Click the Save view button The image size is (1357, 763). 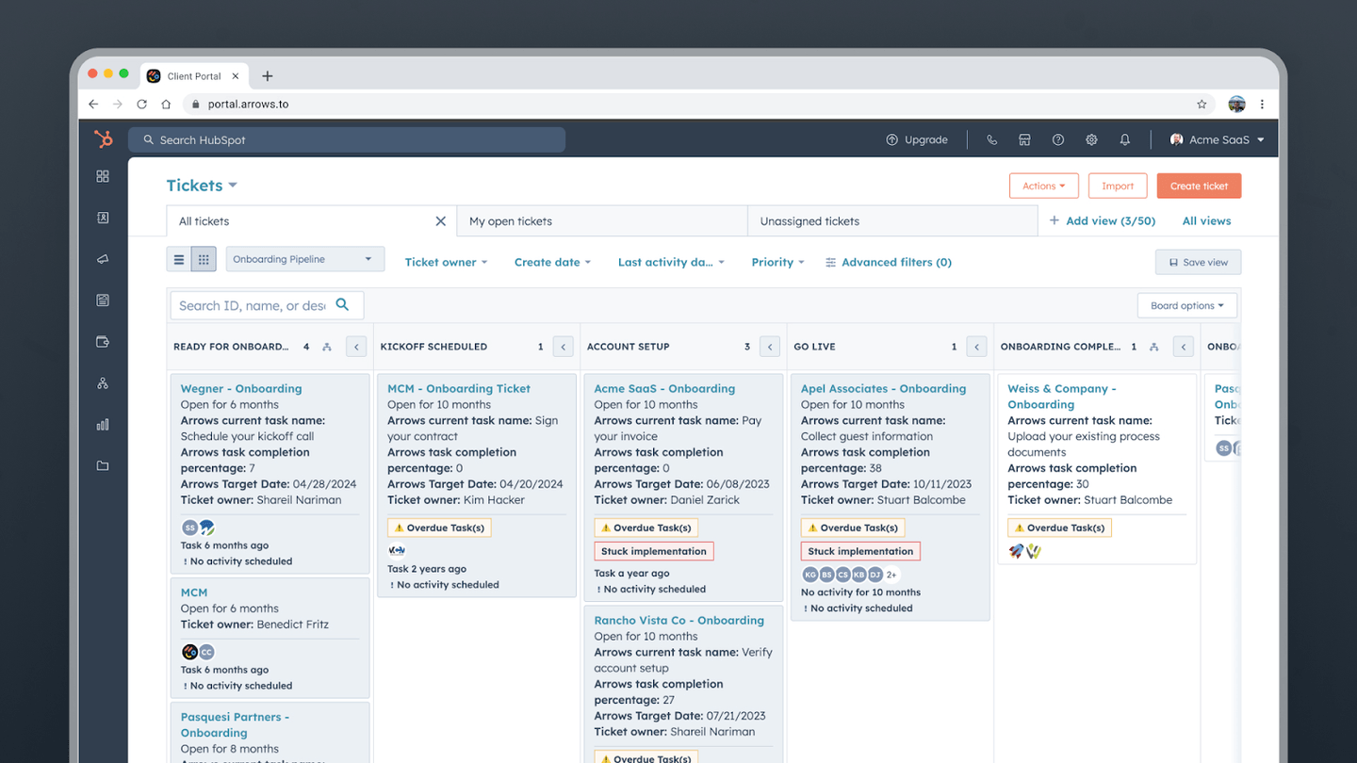pos(1198,262)
